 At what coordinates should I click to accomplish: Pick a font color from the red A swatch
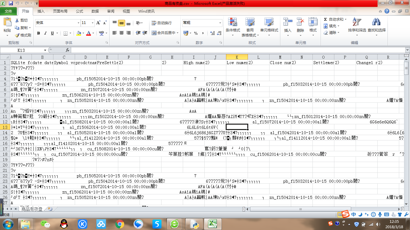point(89,33)
